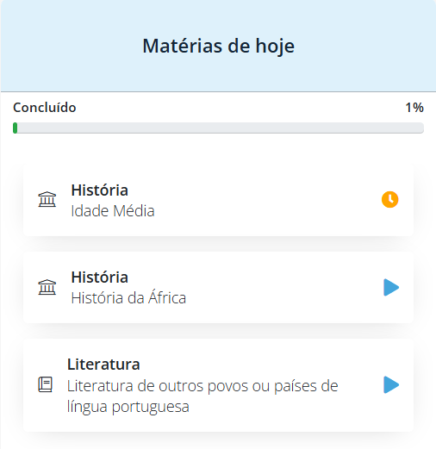Click the green filled portion of progress bar
The height and width of the screenshot is (449, 436).
(15, 128)
